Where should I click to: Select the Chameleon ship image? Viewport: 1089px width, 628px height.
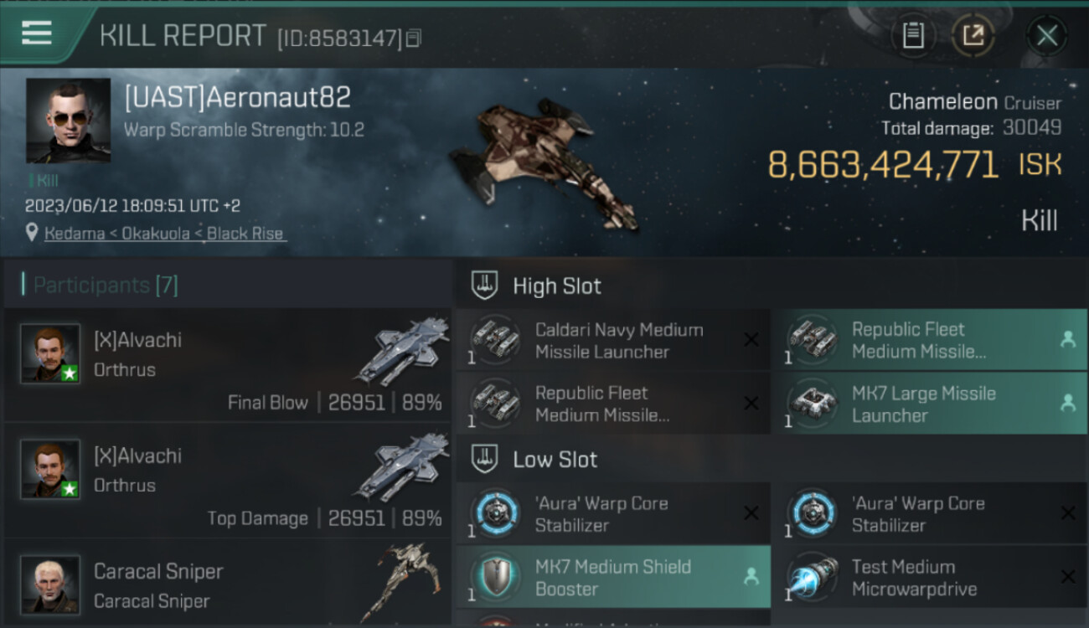click(x=543, y=162)
